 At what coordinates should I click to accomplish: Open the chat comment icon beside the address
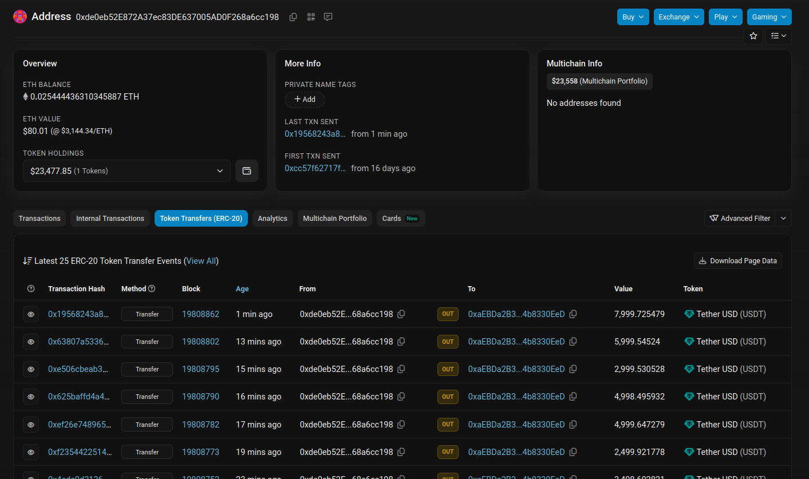(328, 17)
